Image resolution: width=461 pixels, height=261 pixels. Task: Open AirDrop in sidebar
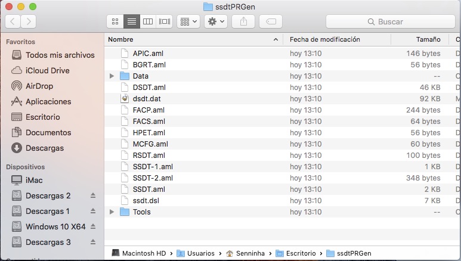click(x=32, y=86)
